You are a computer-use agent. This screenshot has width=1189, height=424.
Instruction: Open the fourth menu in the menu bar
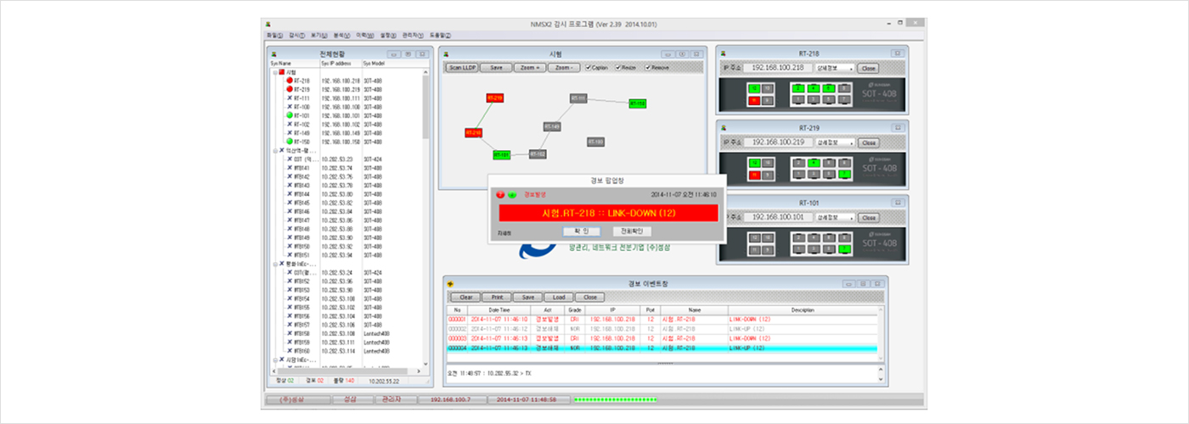(342, 36)
